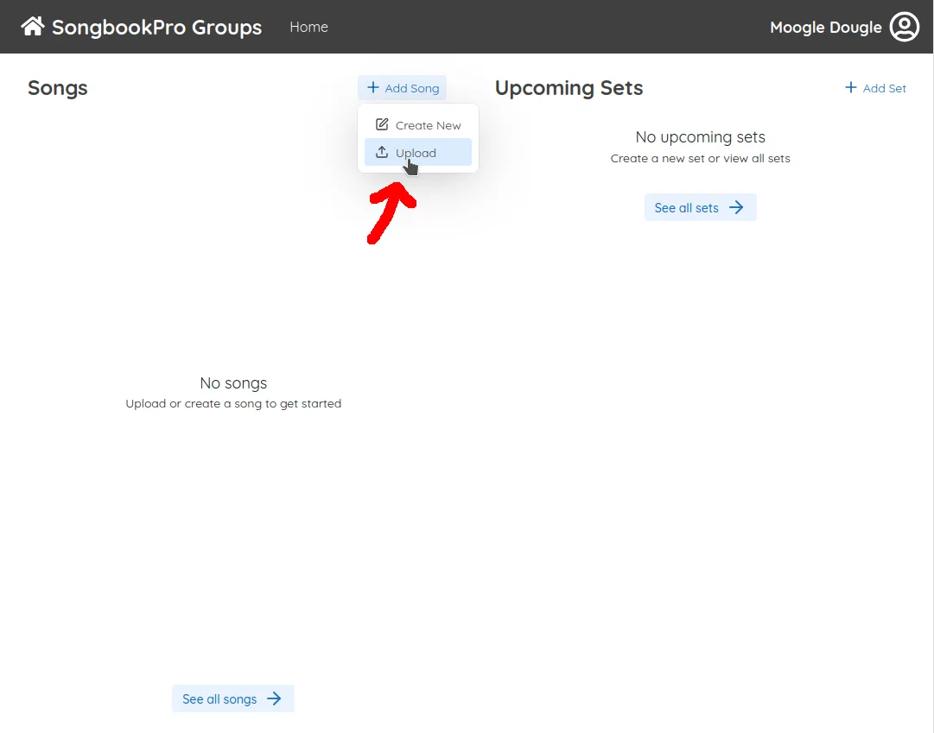Select Home in the navigation bar
The image size is (934, 733).
click(x=308, y=27)
